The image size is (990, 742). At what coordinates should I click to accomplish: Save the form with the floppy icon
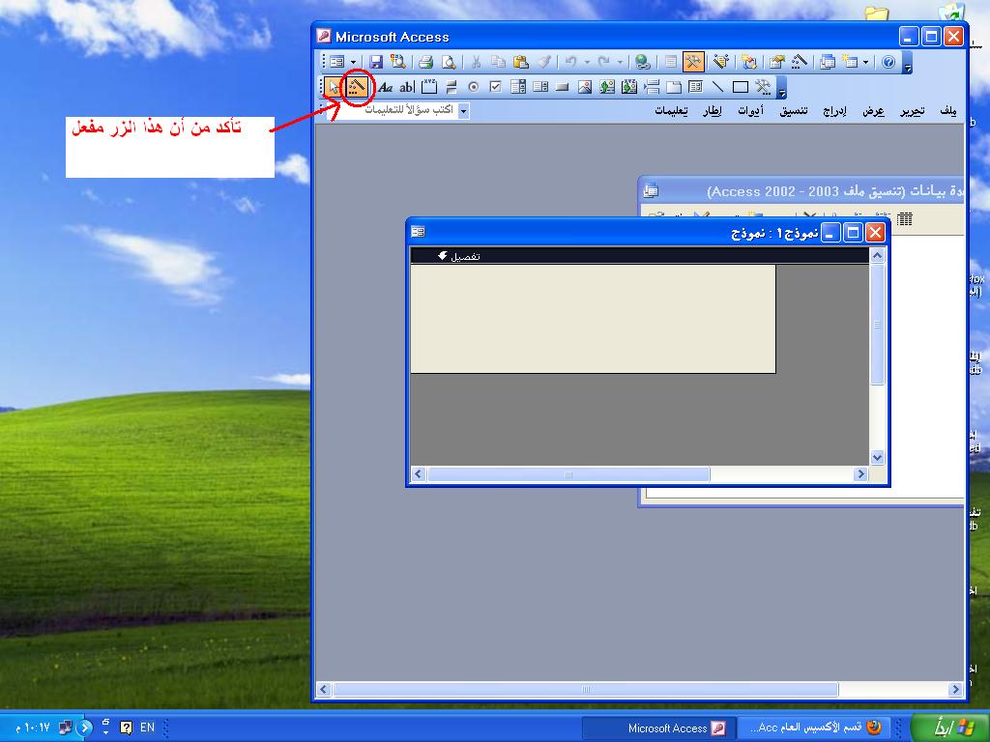pyautogui.click(x=376, y=62)
